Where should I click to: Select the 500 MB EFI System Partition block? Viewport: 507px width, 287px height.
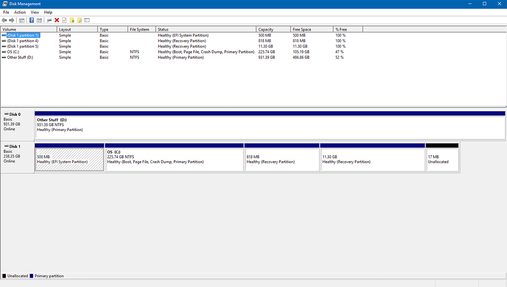tap(70, 157)
